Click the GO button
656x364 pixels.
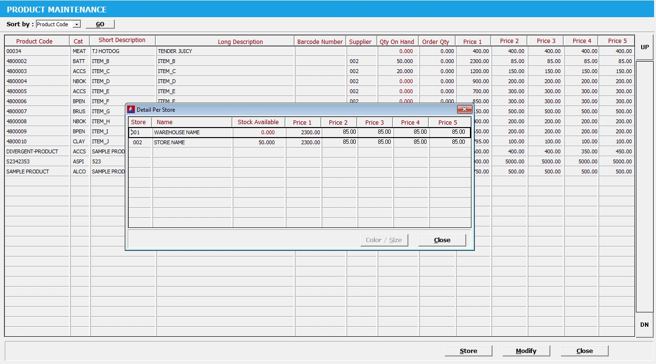pyautogui.click(x=100, y=24)
